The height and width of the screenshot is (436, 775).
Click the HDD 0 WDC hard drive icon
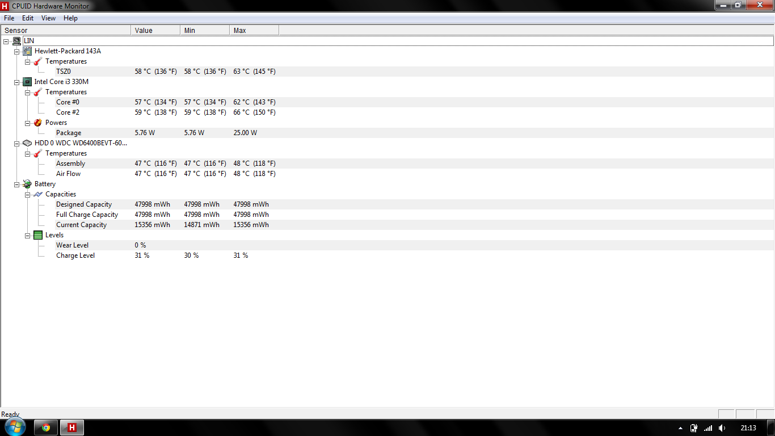point(27,143)
